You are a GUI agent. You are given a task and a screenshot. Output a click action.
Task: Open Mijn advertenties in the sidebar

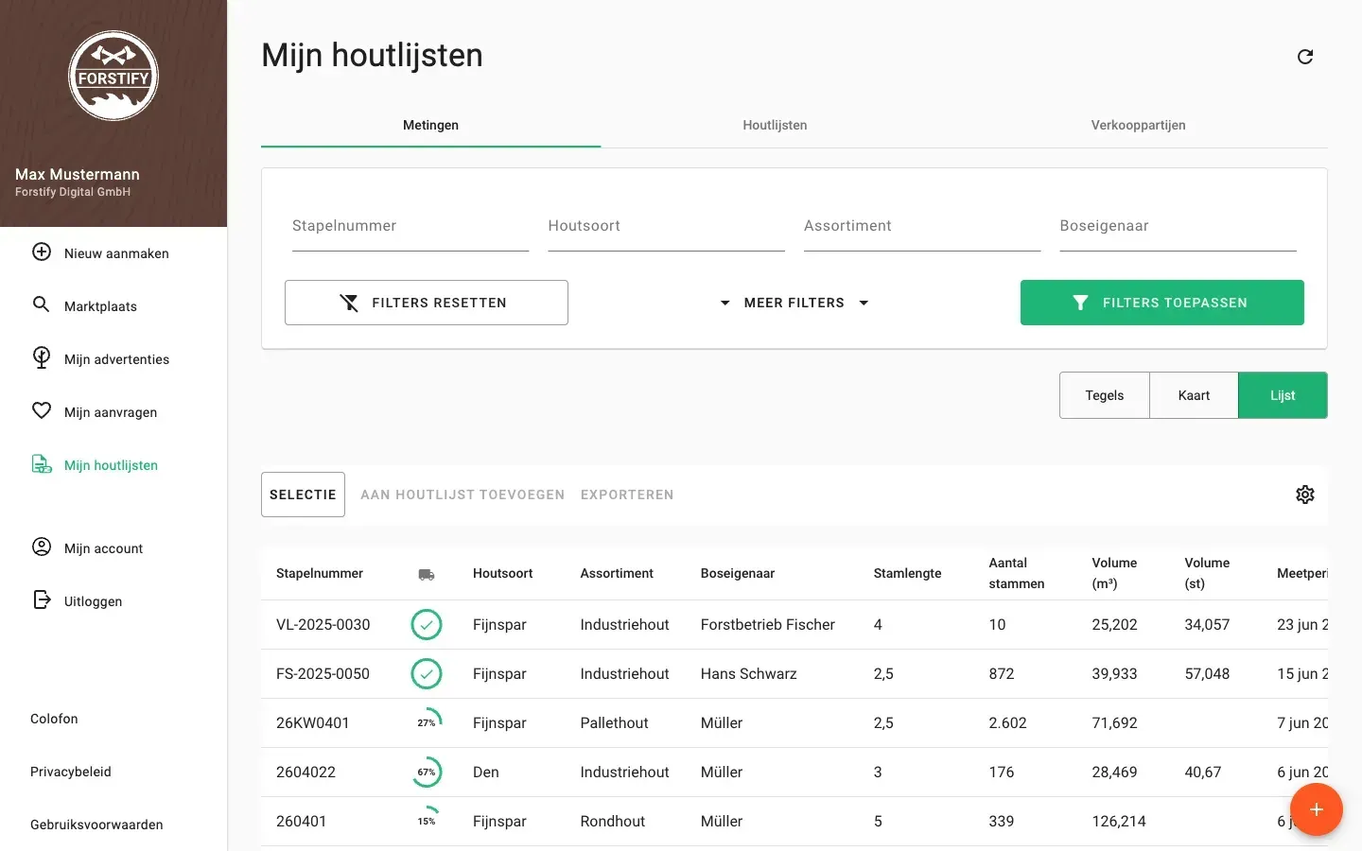pyautogui.click(x=117, y=359)
